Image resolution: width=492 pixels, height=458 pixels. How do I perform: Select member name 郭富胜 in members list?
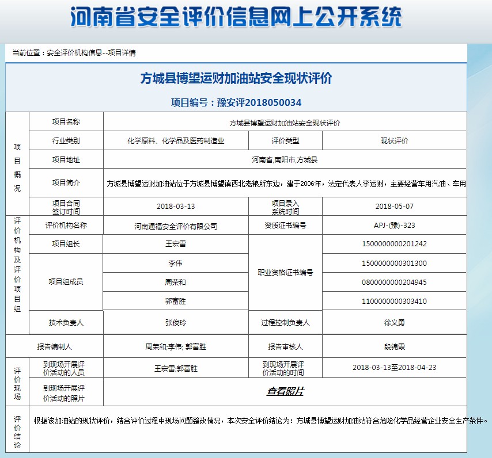coord(176,301)
